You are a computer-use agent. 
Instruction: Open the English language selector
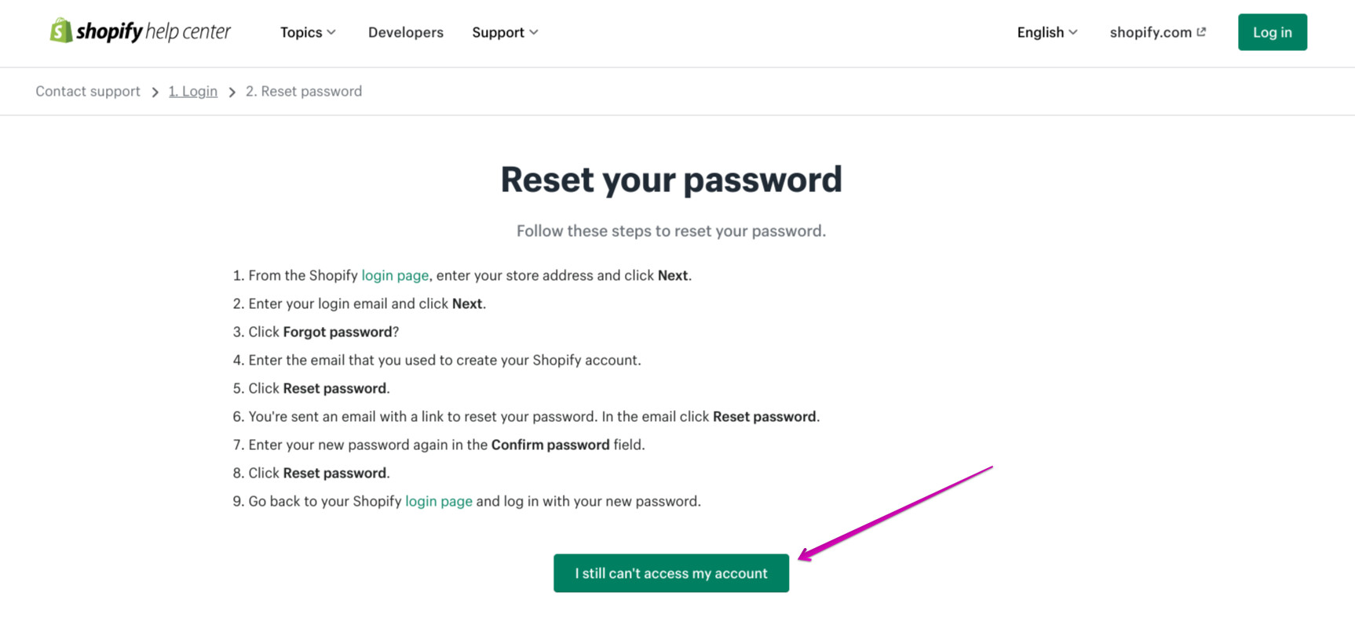(x=1040, y=32)
